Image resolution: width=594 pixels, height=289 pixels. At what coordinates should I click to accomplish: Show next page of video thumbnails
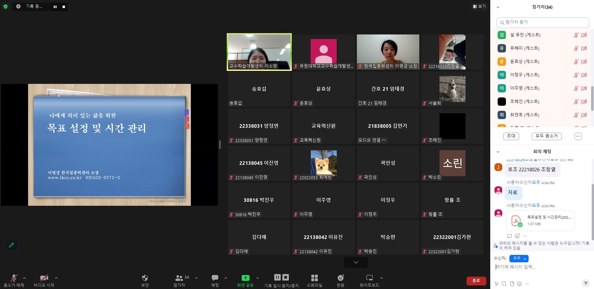pos(356,262)
